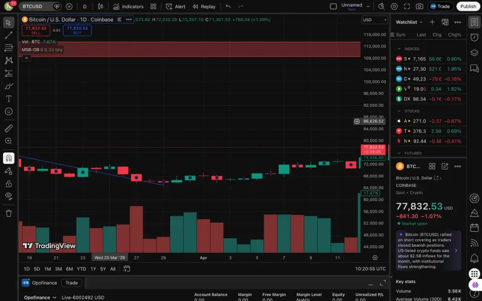
Task: Activate the zoom in tool
Action: (9, 140)
